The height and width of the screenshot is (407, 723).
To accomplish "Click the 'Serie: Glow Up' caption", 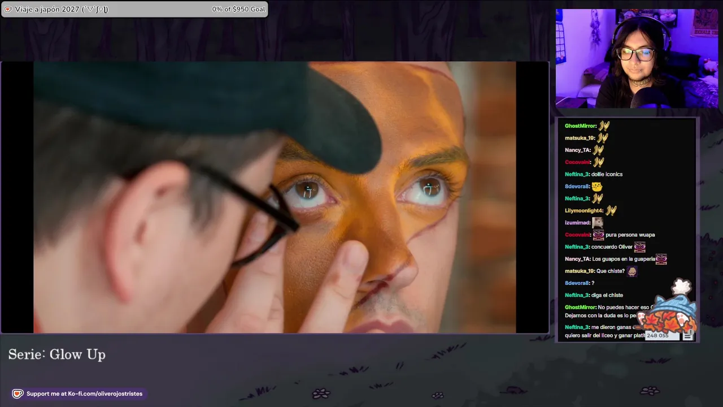I will (x=57, y=354).
